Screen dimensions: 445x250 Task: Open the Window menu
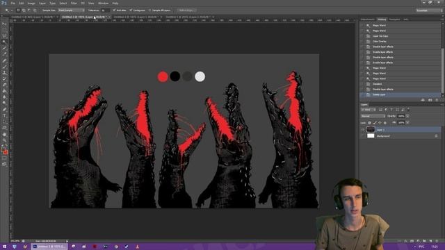click(x=103, y=3)
